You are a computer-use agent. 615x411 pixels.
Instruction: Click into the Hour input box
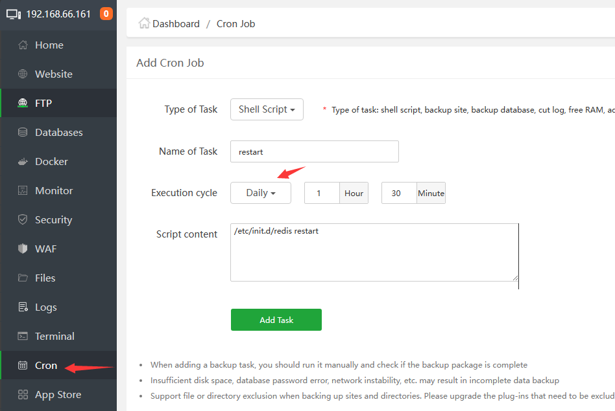click(x=322, y=193)
